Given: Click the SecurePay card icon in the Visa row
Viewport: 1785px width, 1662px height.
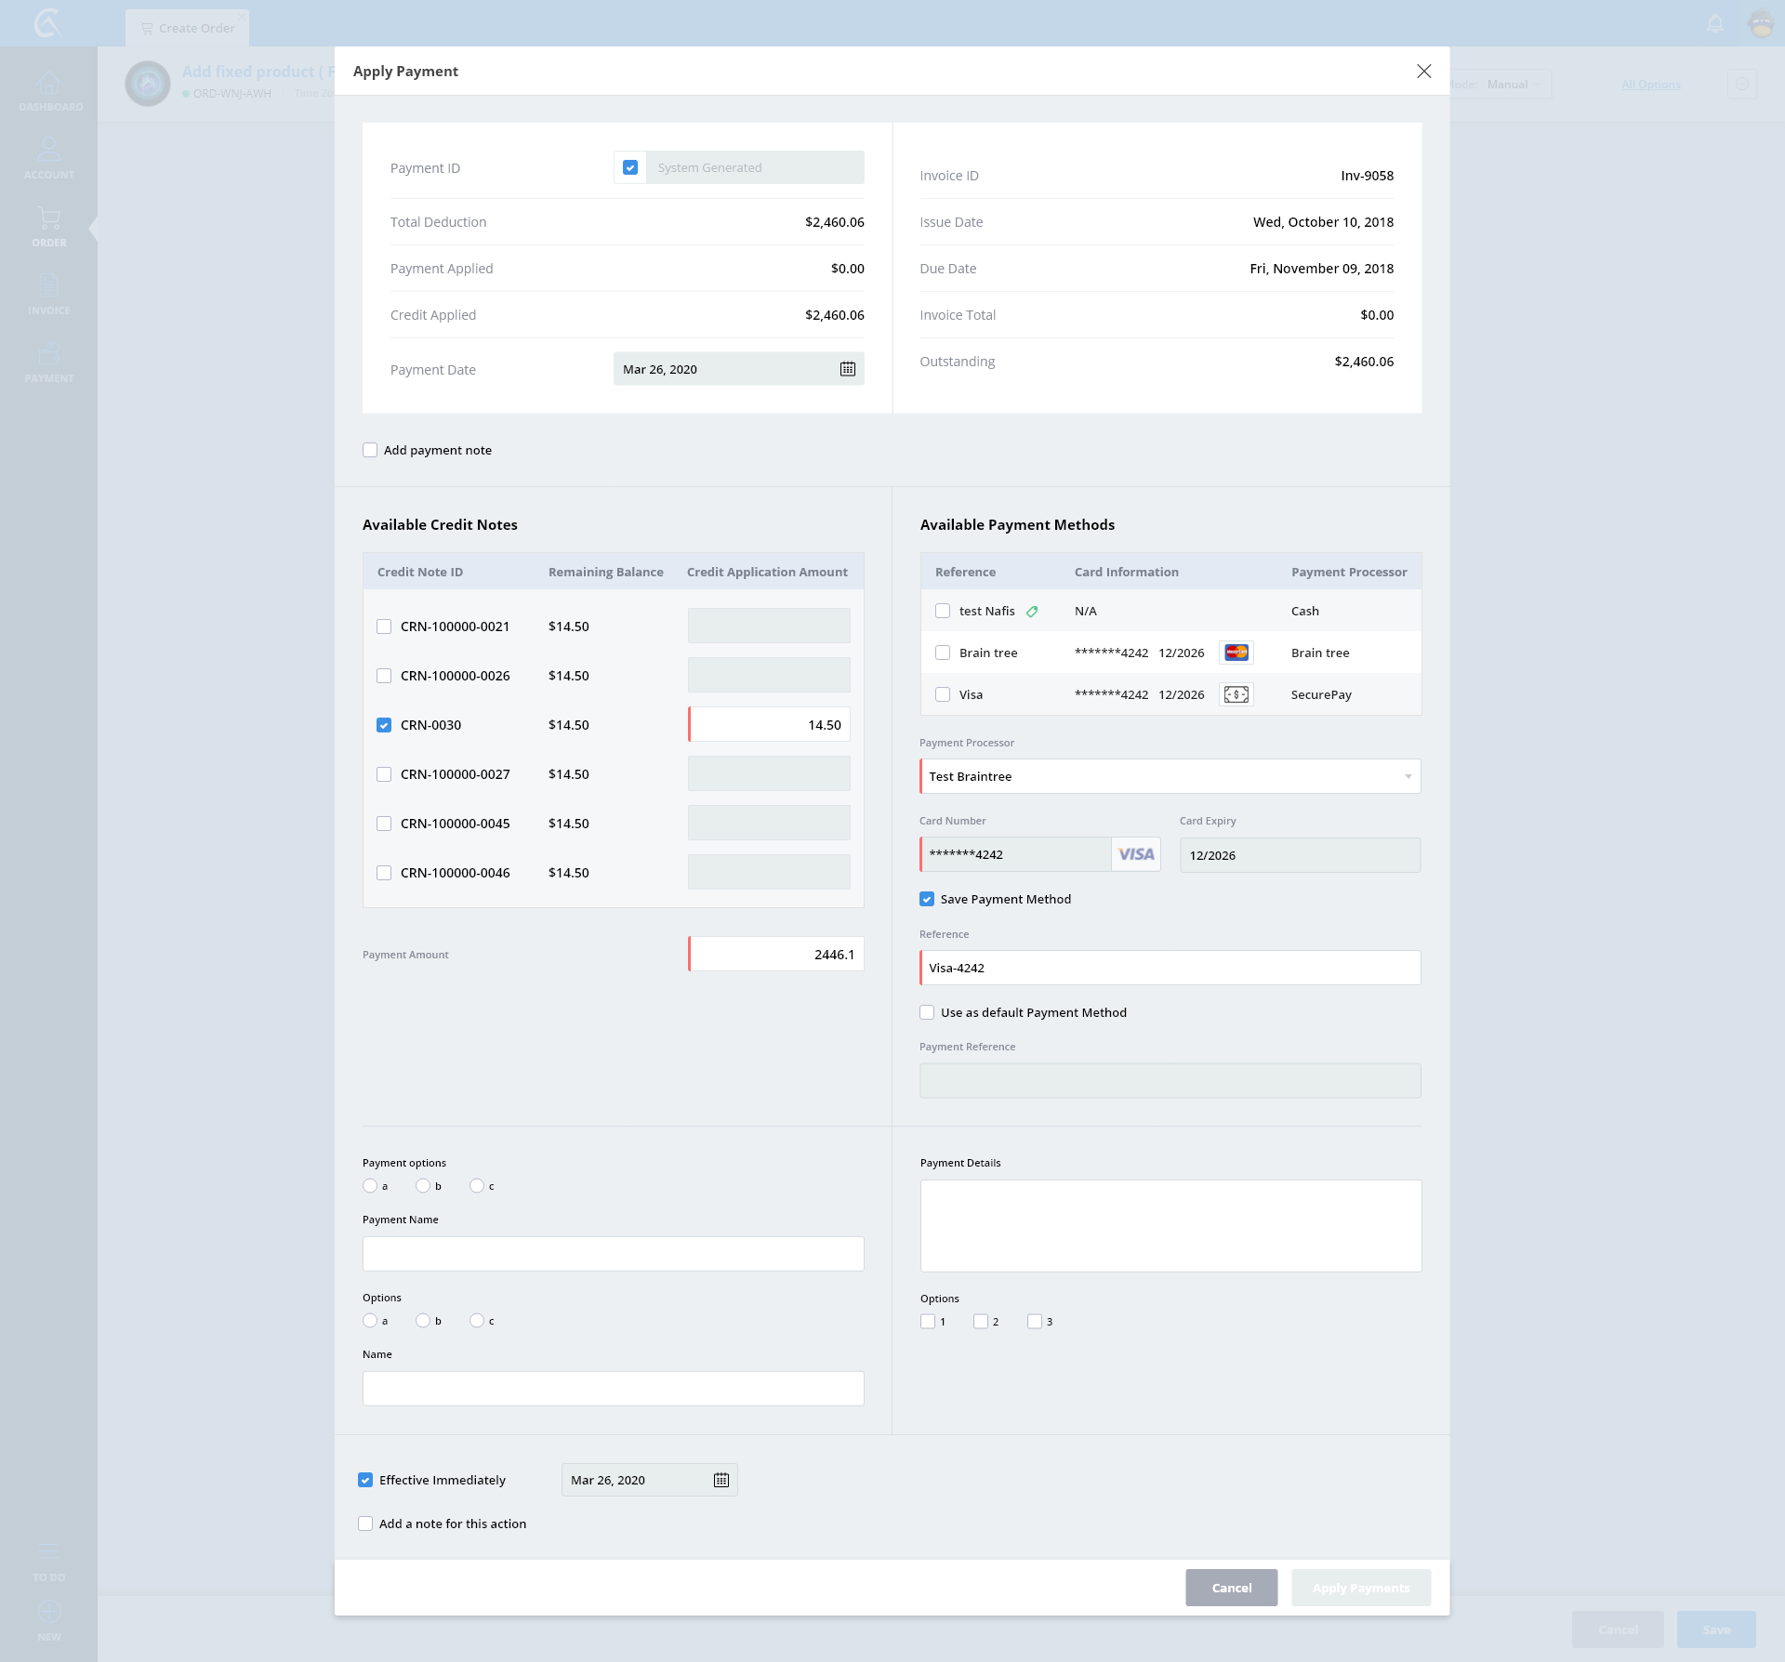Looking at the screenshot, I should [x=1236, y=694].
